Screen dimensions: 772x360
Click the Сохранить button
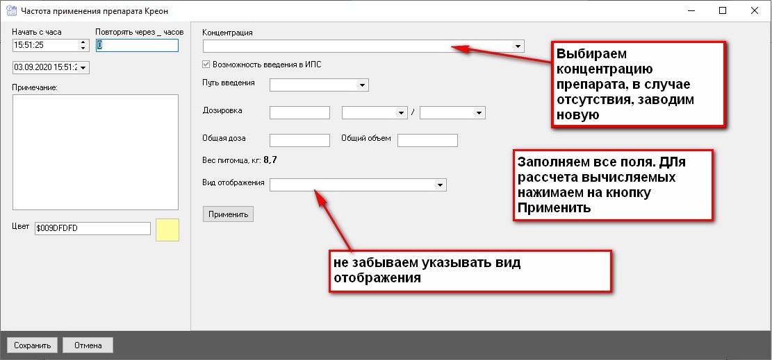click(x=31, y=345)
